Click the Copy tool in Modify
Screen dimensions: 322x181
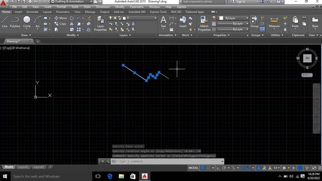pyautogui.click(x=60, y=24)
